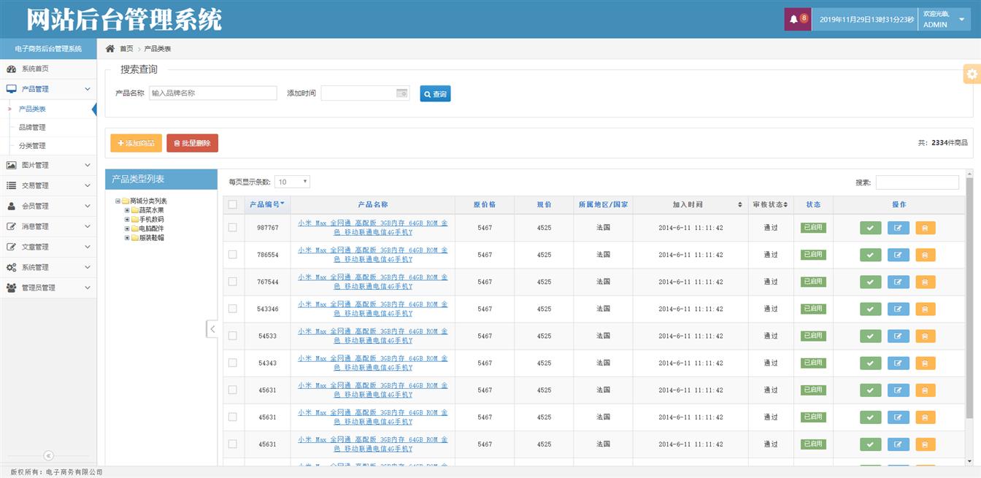Tick the checkbox for product 786554
Image resolution: width=981 pixels, height=478 pixels.
click(x=232, y=255)
